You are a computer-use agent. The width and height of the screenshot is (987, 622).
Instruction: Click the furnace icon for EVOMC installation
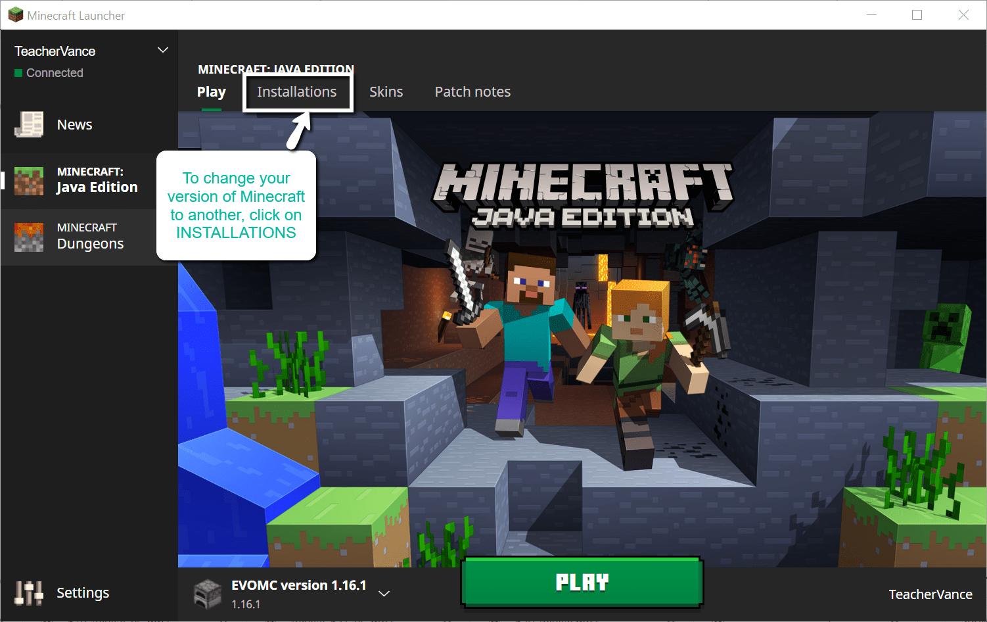click(208, 594)
